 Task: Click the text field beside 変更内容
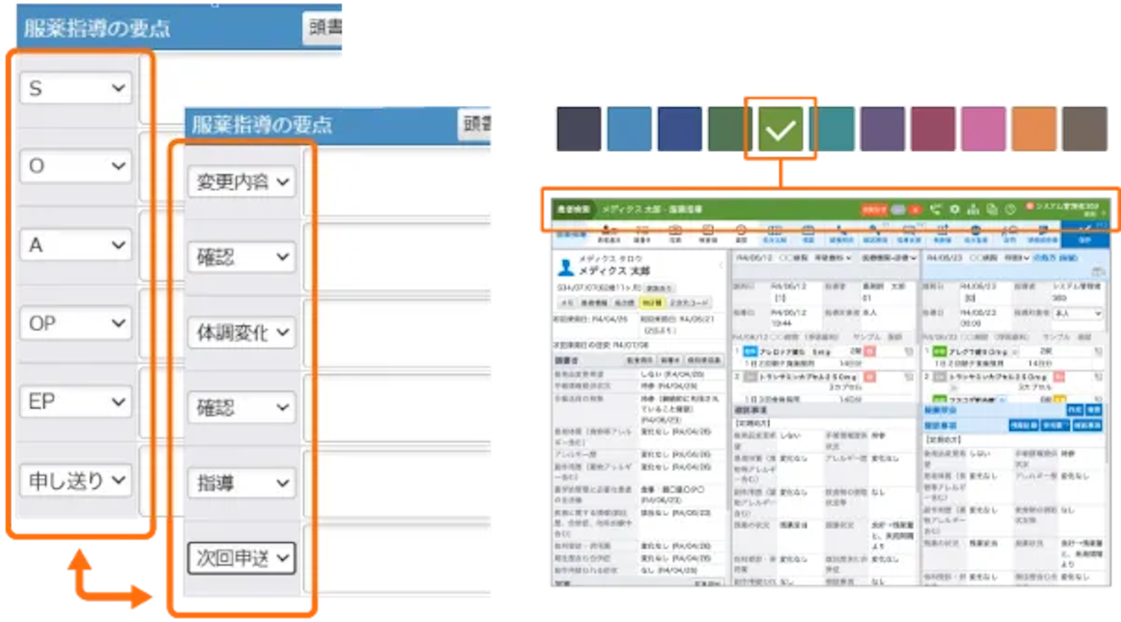pyautogui.click(x=400, y=182)
